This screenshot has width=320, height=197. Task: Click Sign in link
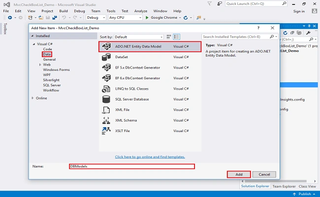point(299,11)
